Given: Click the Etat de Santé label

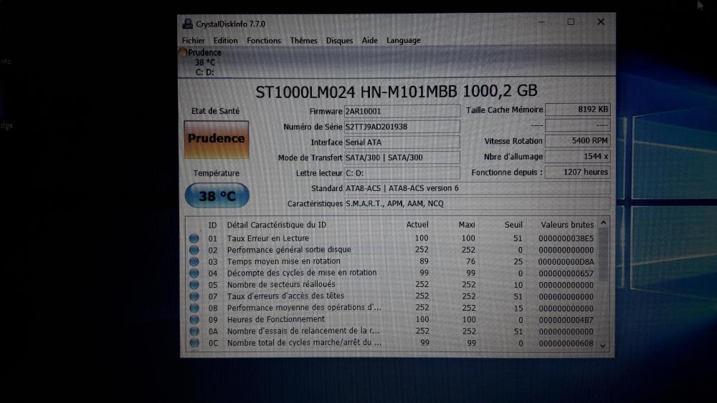Looking at the screenshot, I should [215, 111].
